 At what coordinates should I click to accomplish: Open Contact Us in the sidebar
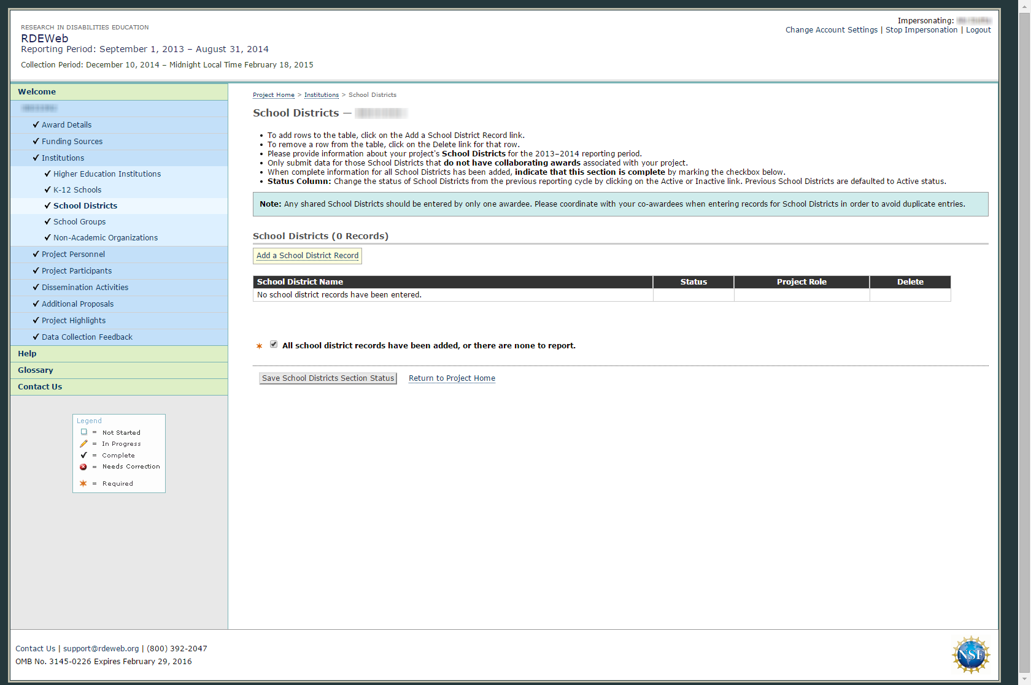(119, 387)
